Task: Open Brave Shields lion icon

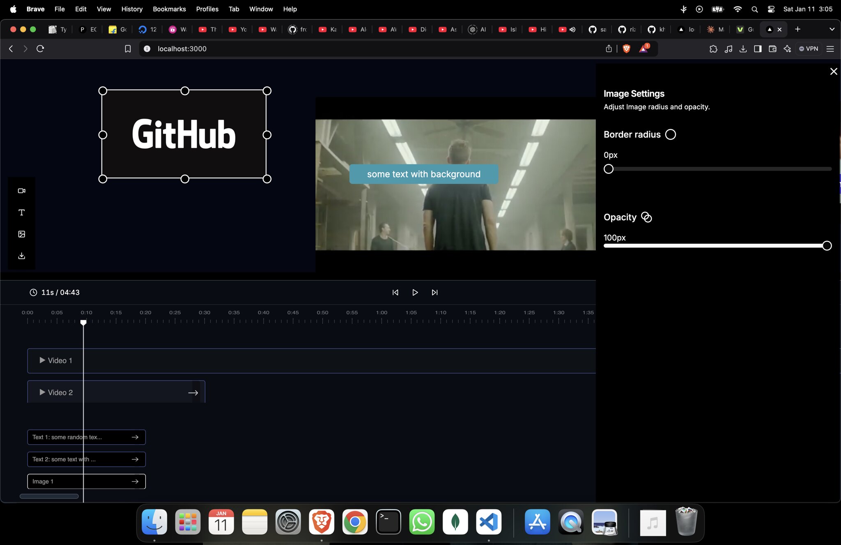Action: pos(627,49)
